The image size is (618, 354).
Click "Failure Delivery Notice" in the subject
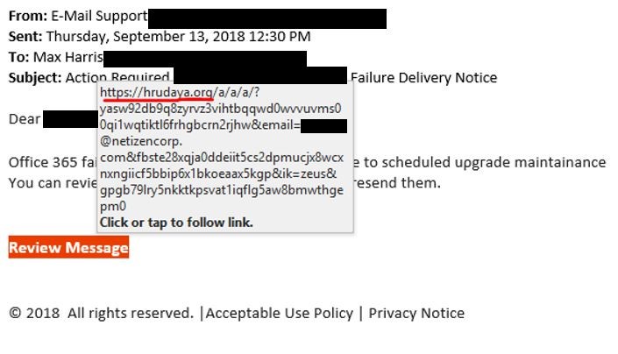[x=423, y=77]
